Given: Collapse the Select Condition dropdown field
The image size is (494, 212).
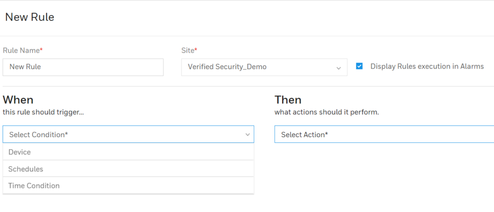Looking at the screenshot, I should 128,134.
